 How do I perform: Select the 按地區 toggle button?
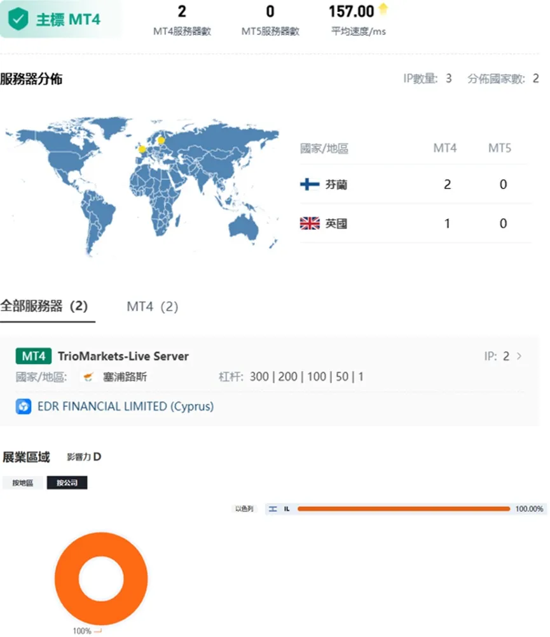23,482
